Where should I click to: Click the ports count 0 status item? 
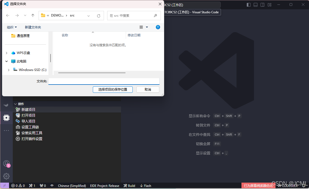coord(43,186)
